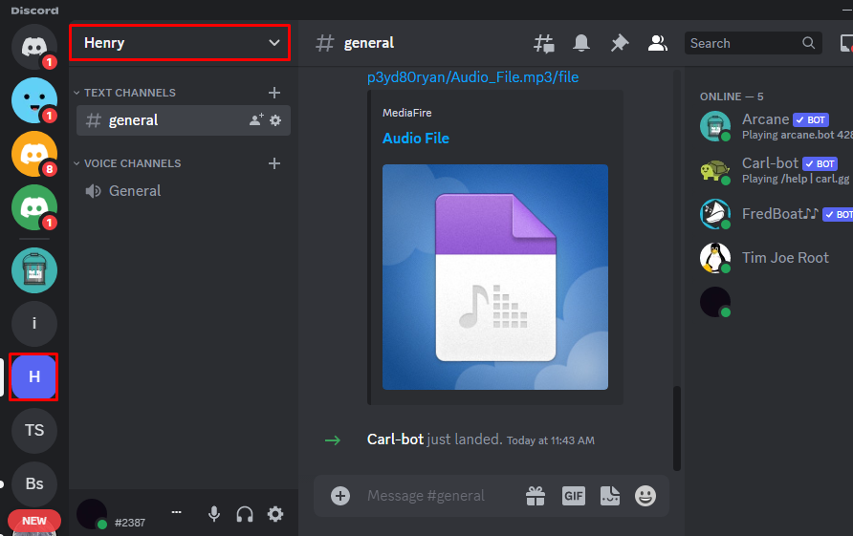Screen dimensions: 853x536
Task: Toggle microphone mute
Action: pyautogui.click(x=214, y=514)
